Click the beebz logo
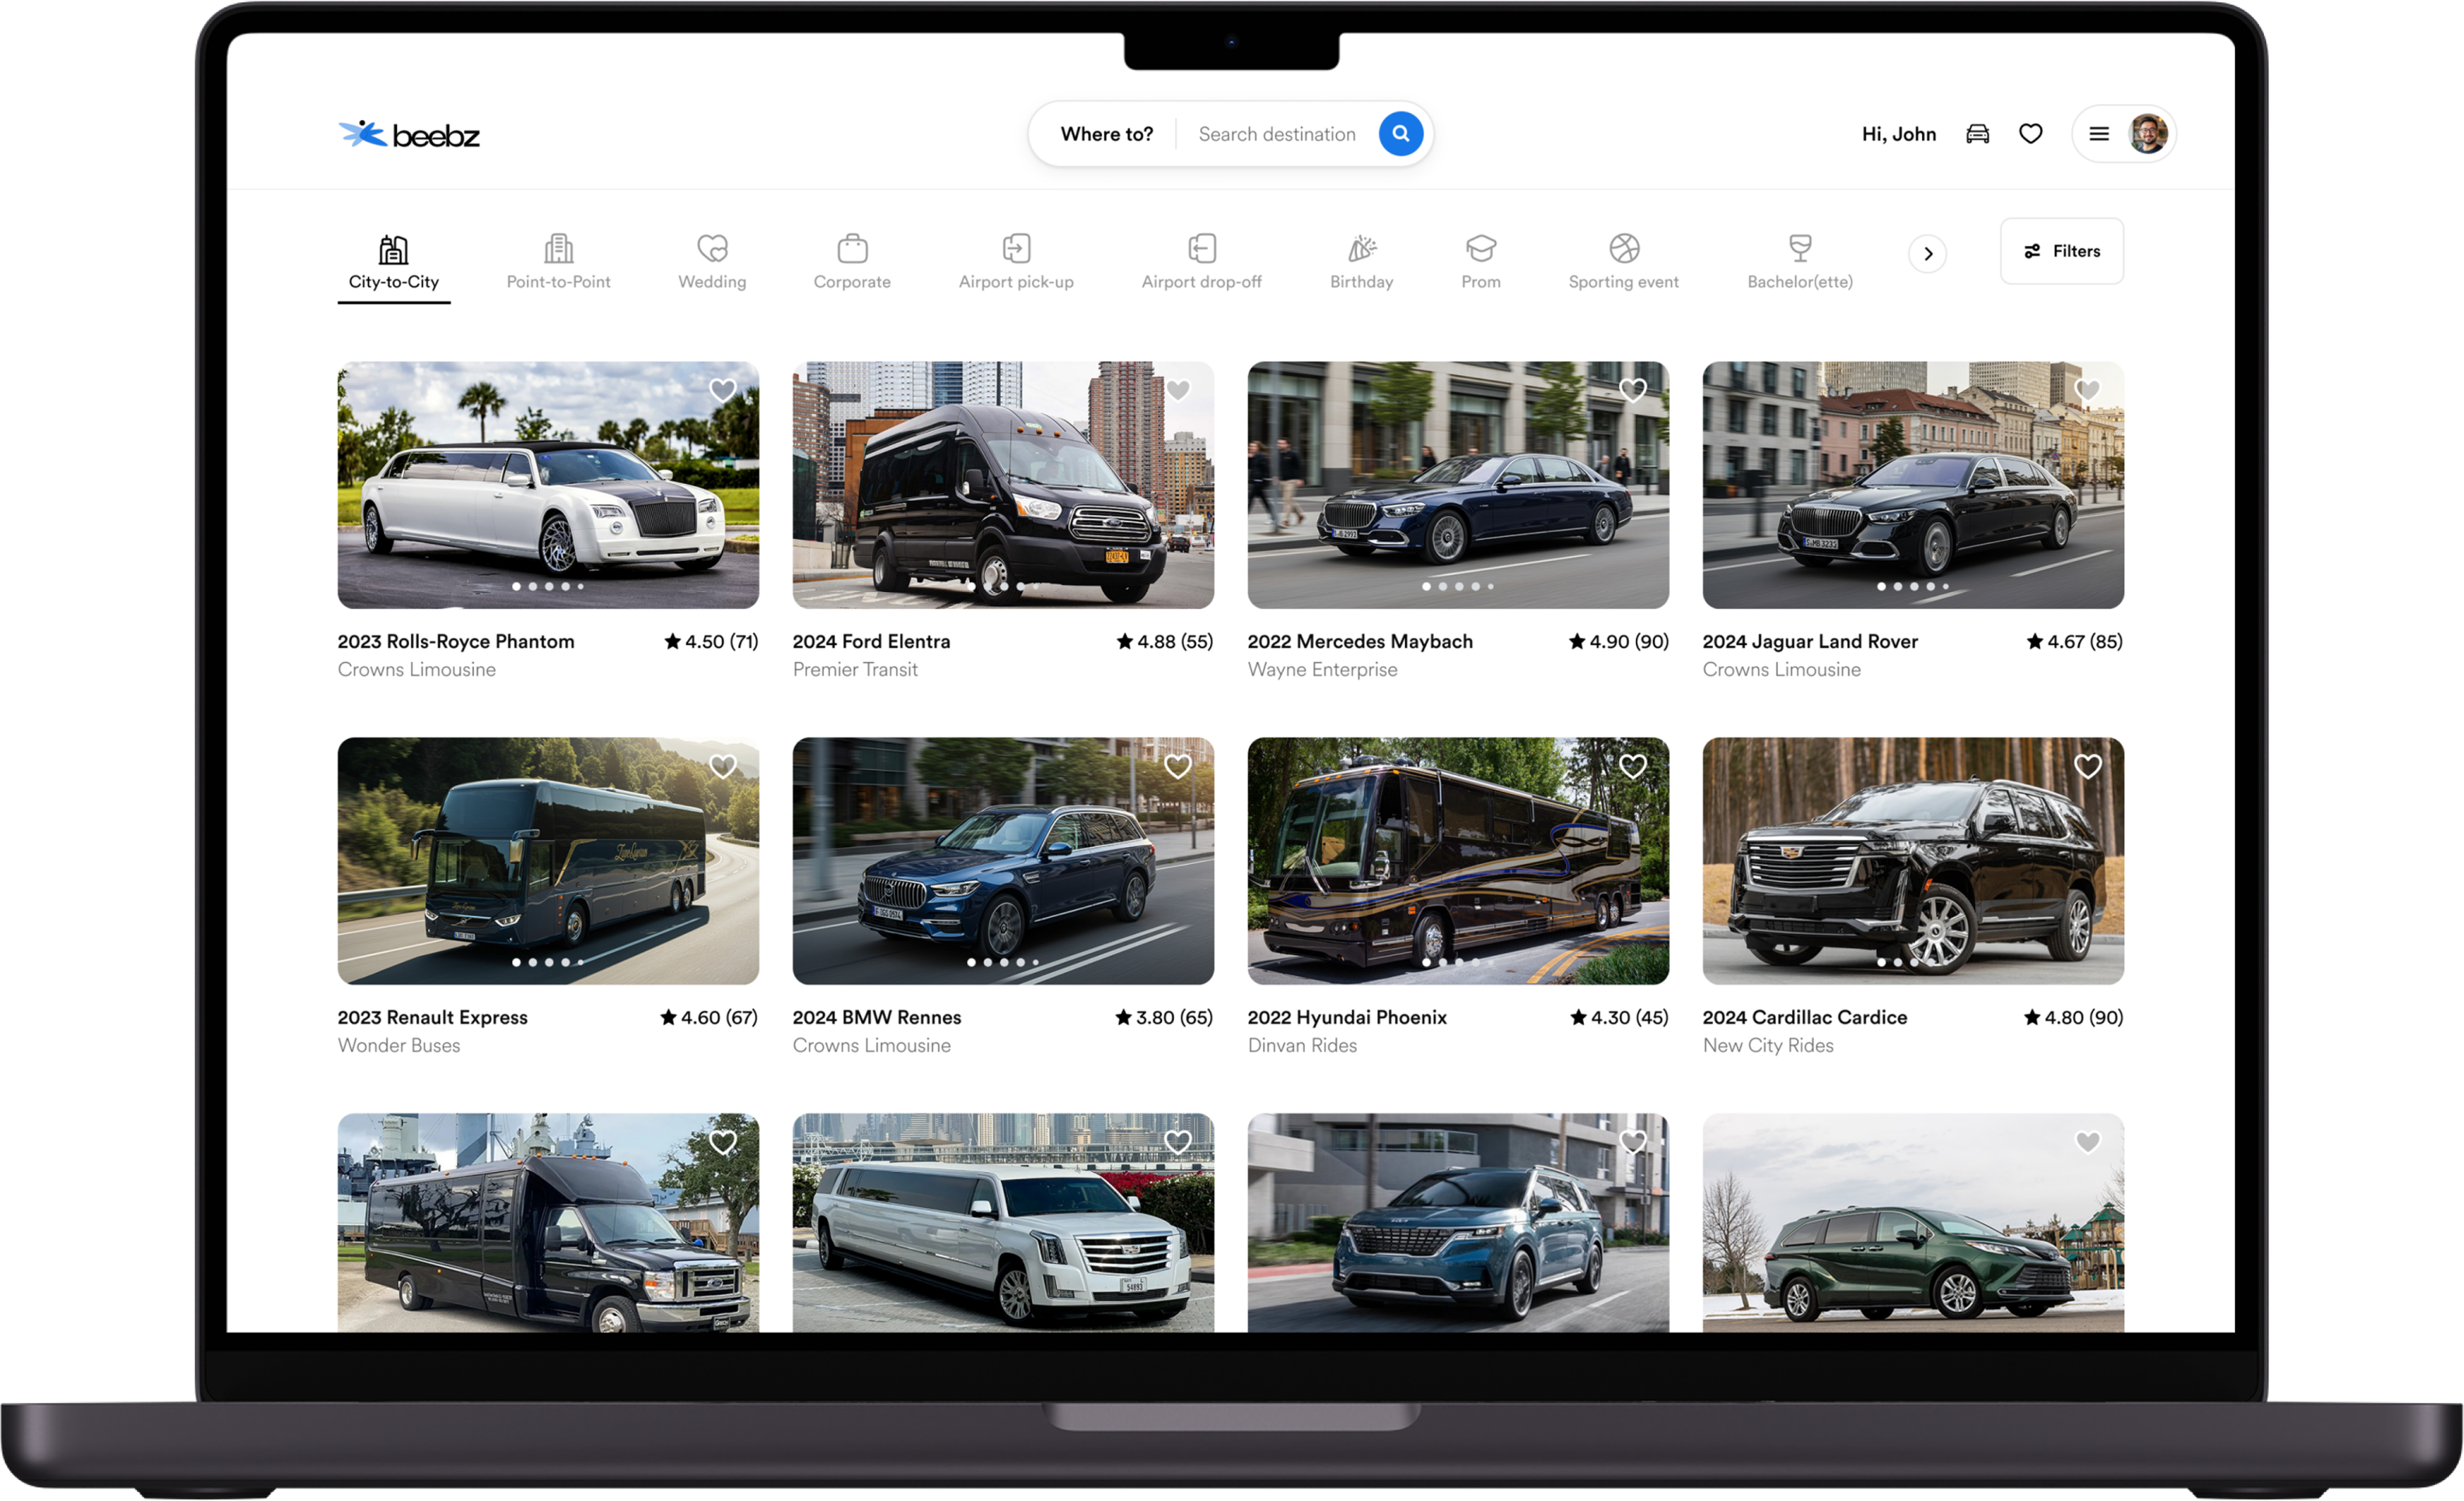Viewport: 2464px width, 1501px height. click(409, 134)
